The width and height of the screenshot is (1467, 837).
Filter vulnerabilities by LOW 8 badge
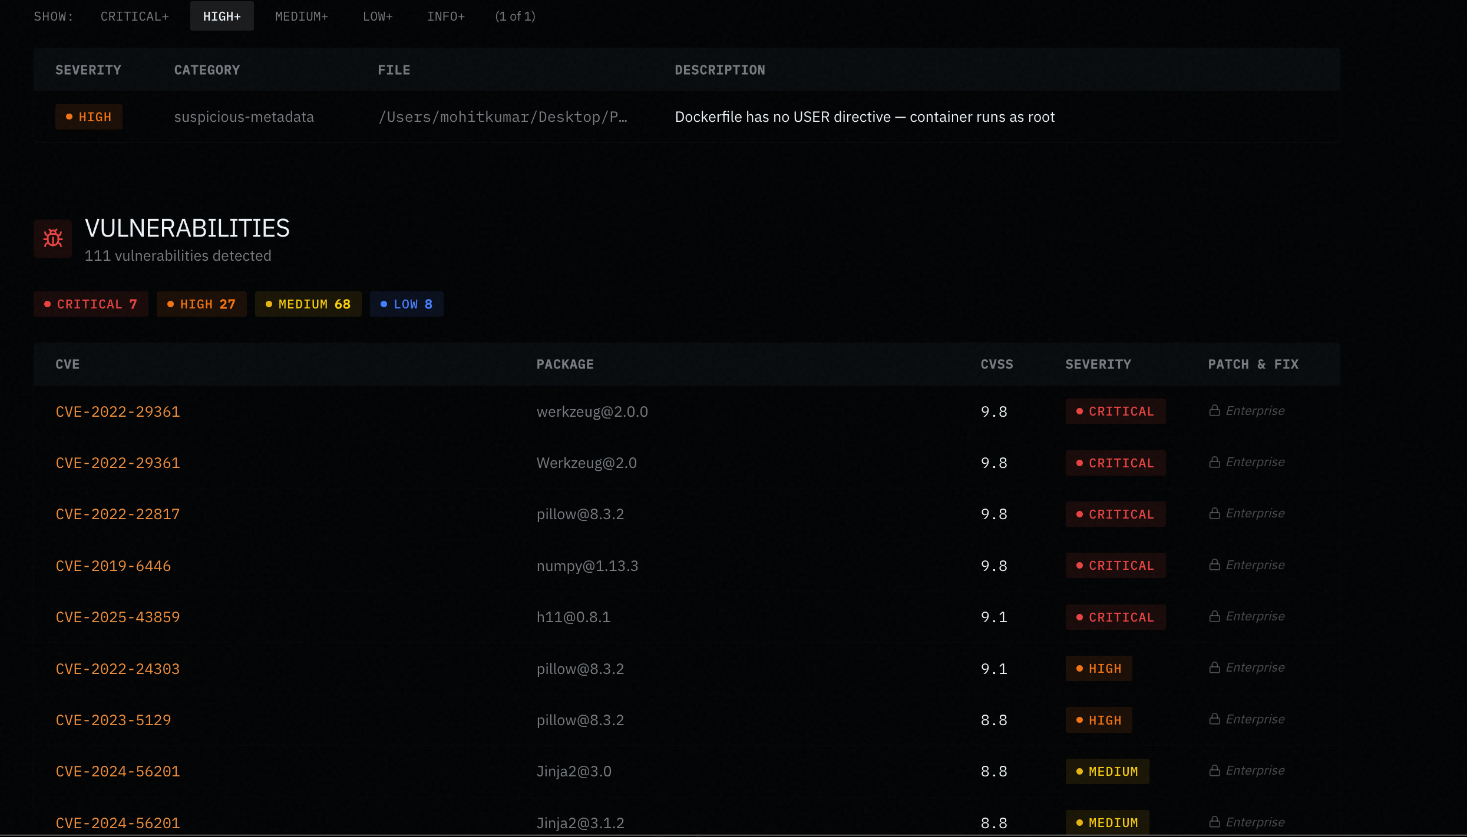pyautogui.click(x=407, y=304)
